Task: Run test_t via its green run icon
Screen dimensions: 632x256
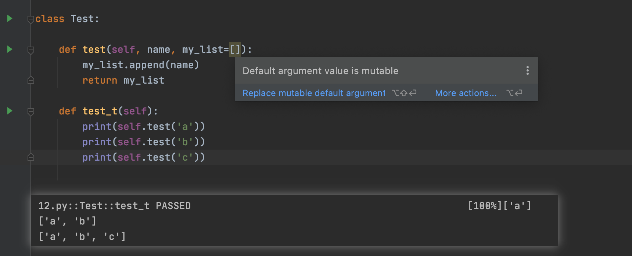Action: (10, 111)
